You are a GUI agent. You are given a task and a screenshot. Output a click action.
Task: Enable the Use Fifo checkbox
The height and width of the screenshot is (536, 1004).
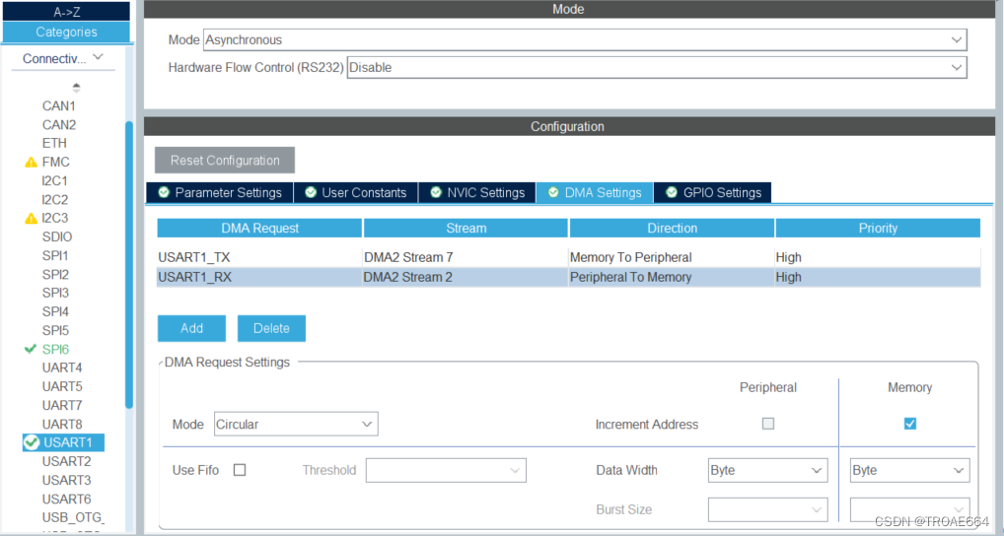click(240, 470)
